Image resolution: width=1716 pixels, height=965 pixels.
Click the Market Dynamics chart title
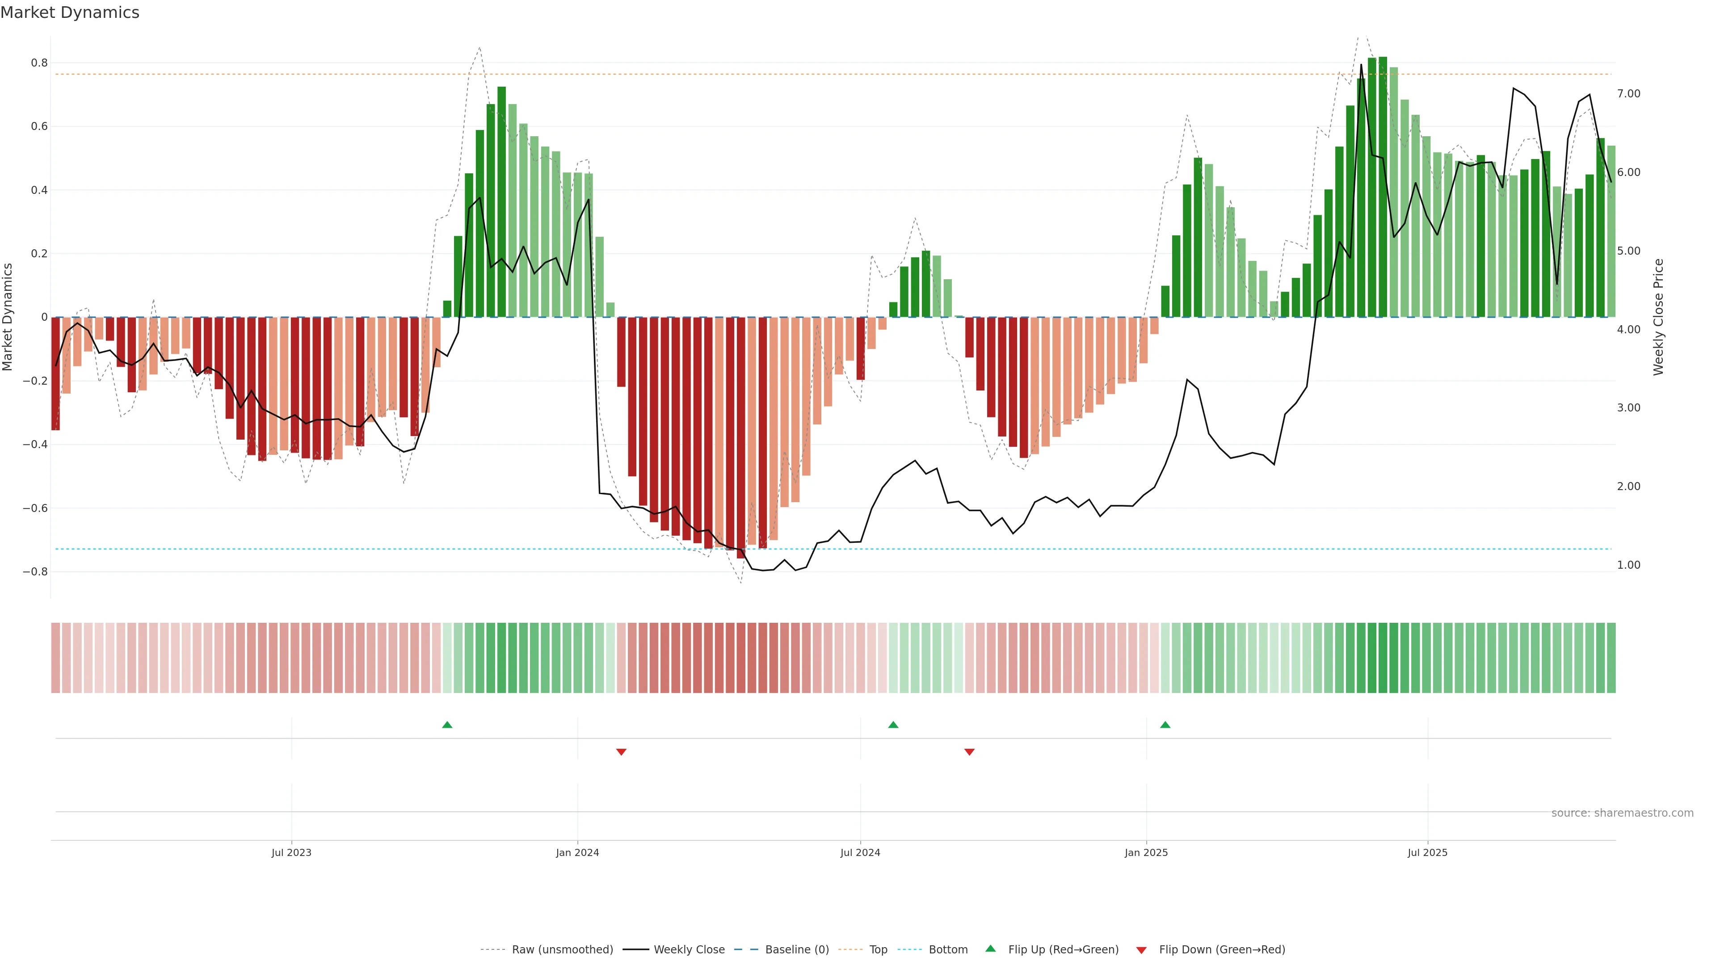point(70,13)
